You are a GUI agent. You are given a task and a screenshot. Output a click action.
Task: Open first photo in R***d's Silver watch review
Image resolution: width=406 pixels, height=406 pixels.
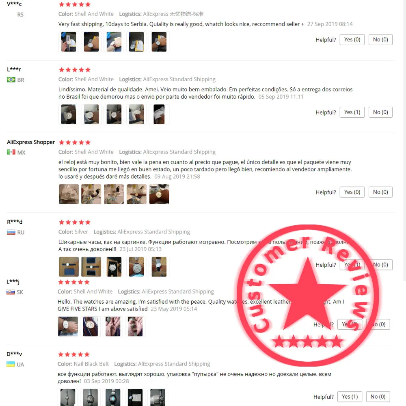pos(69,267)
